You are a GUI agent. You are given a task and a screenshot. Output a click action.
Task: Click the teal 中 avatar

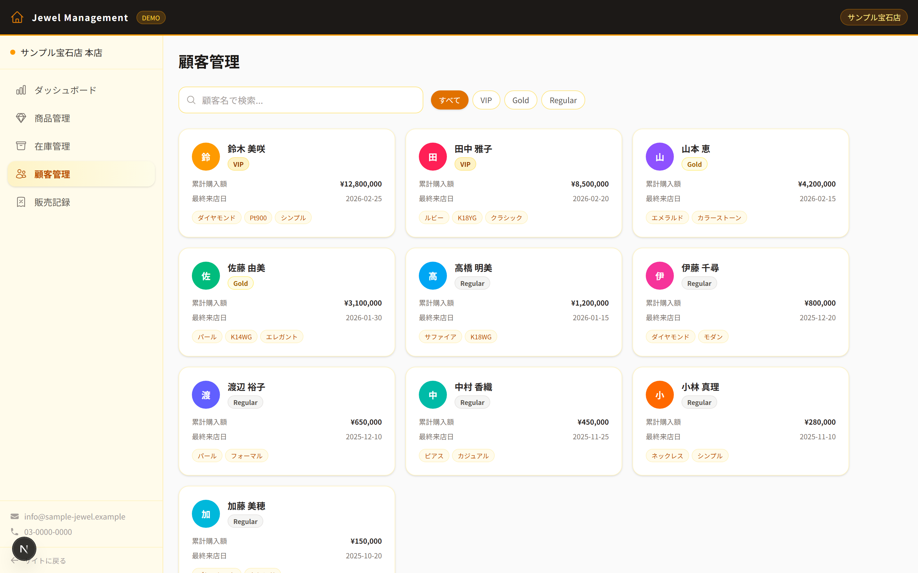click(433, 394)
